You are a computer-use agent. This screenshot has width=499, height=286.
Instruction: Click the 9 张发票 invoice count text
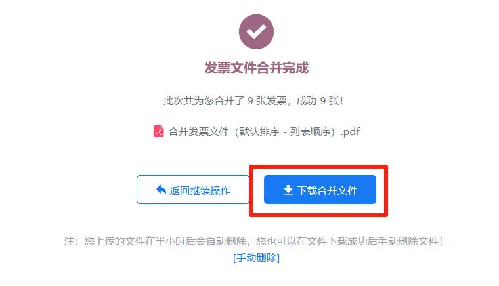267,101
